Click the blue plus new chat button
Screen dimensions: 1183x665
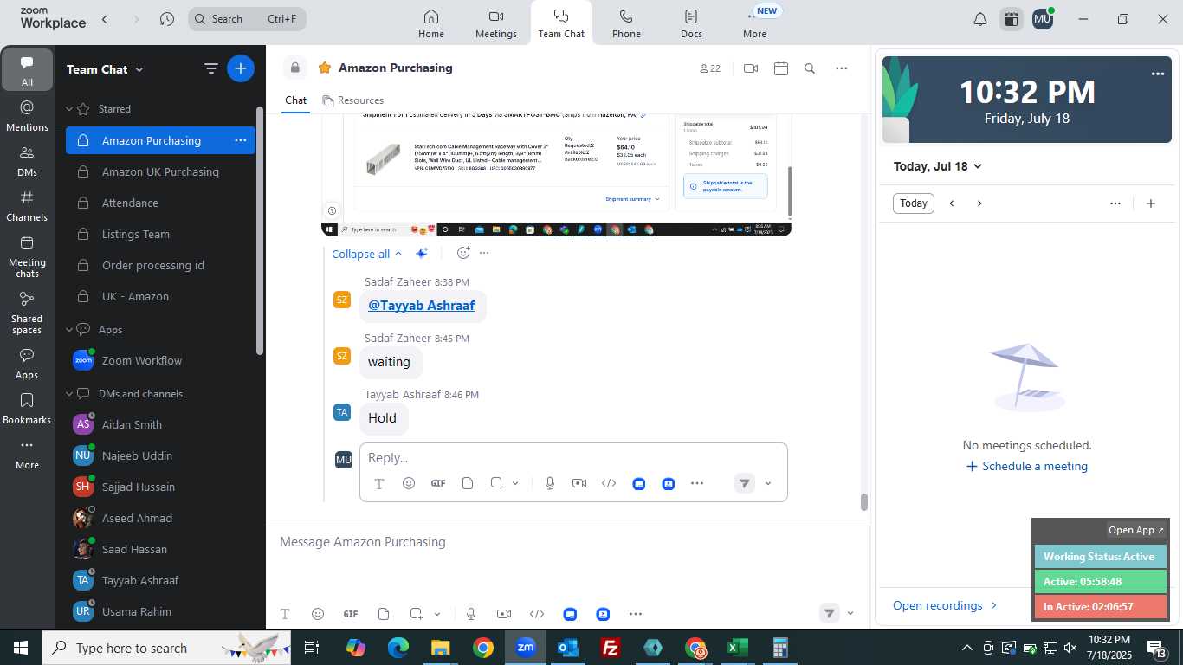click(x=241, y=68)
